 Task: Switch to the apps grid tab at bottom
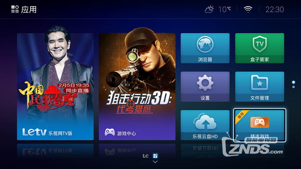click(x=155, y=156)
